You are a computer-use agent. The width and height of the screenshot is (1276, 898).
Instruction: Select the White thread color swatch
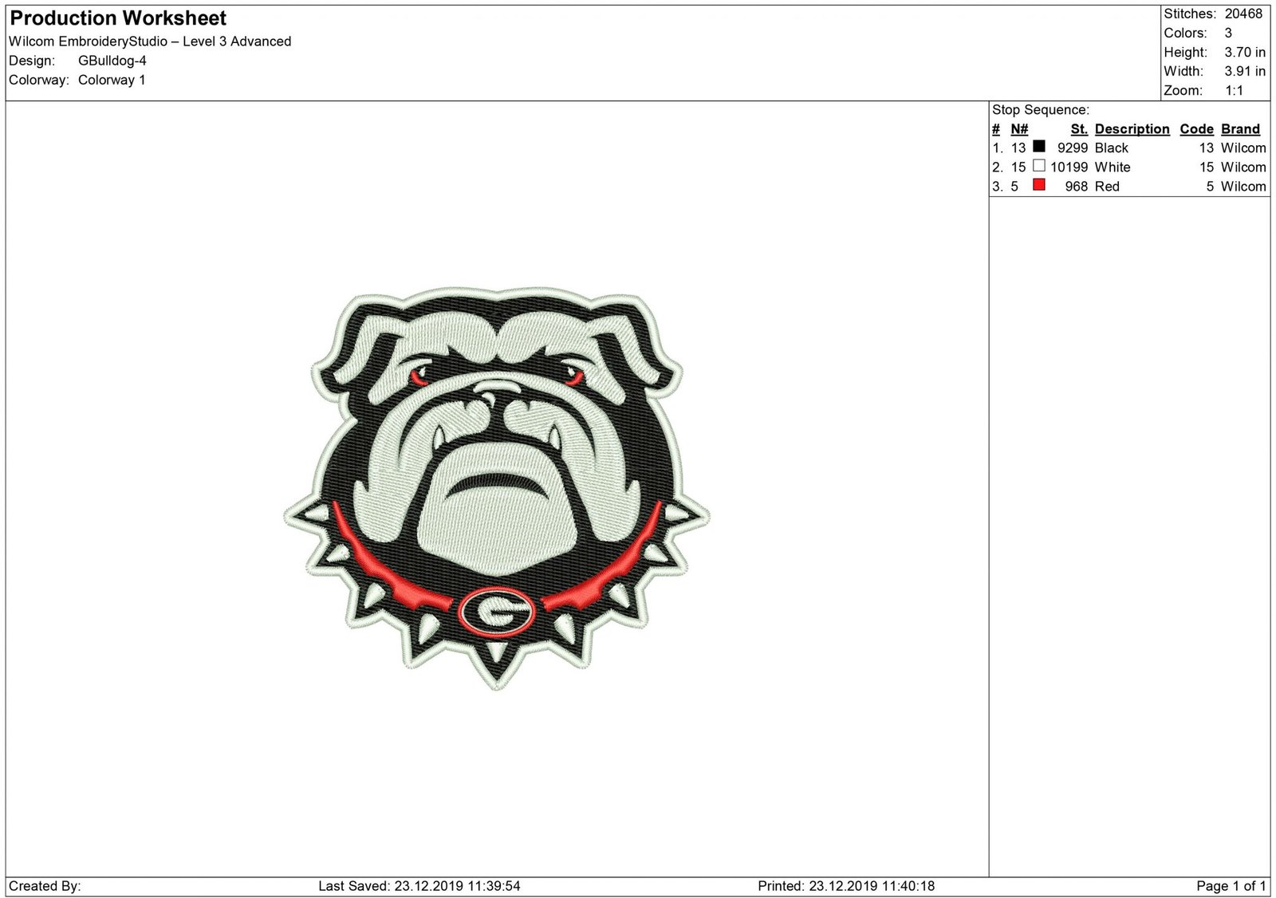(1039, 167)
